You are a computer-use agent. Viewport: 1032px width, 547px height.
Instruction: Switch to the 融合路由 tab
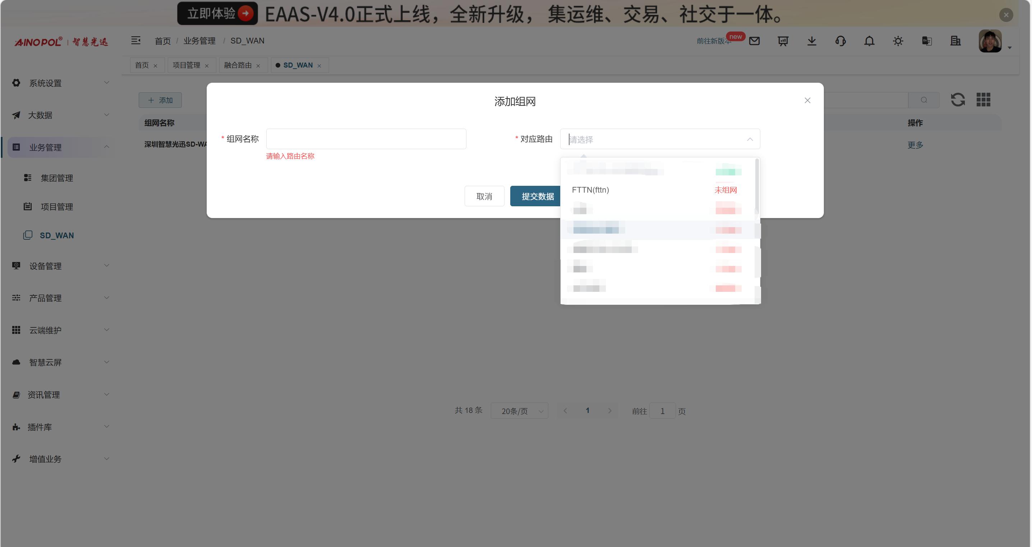238,65
